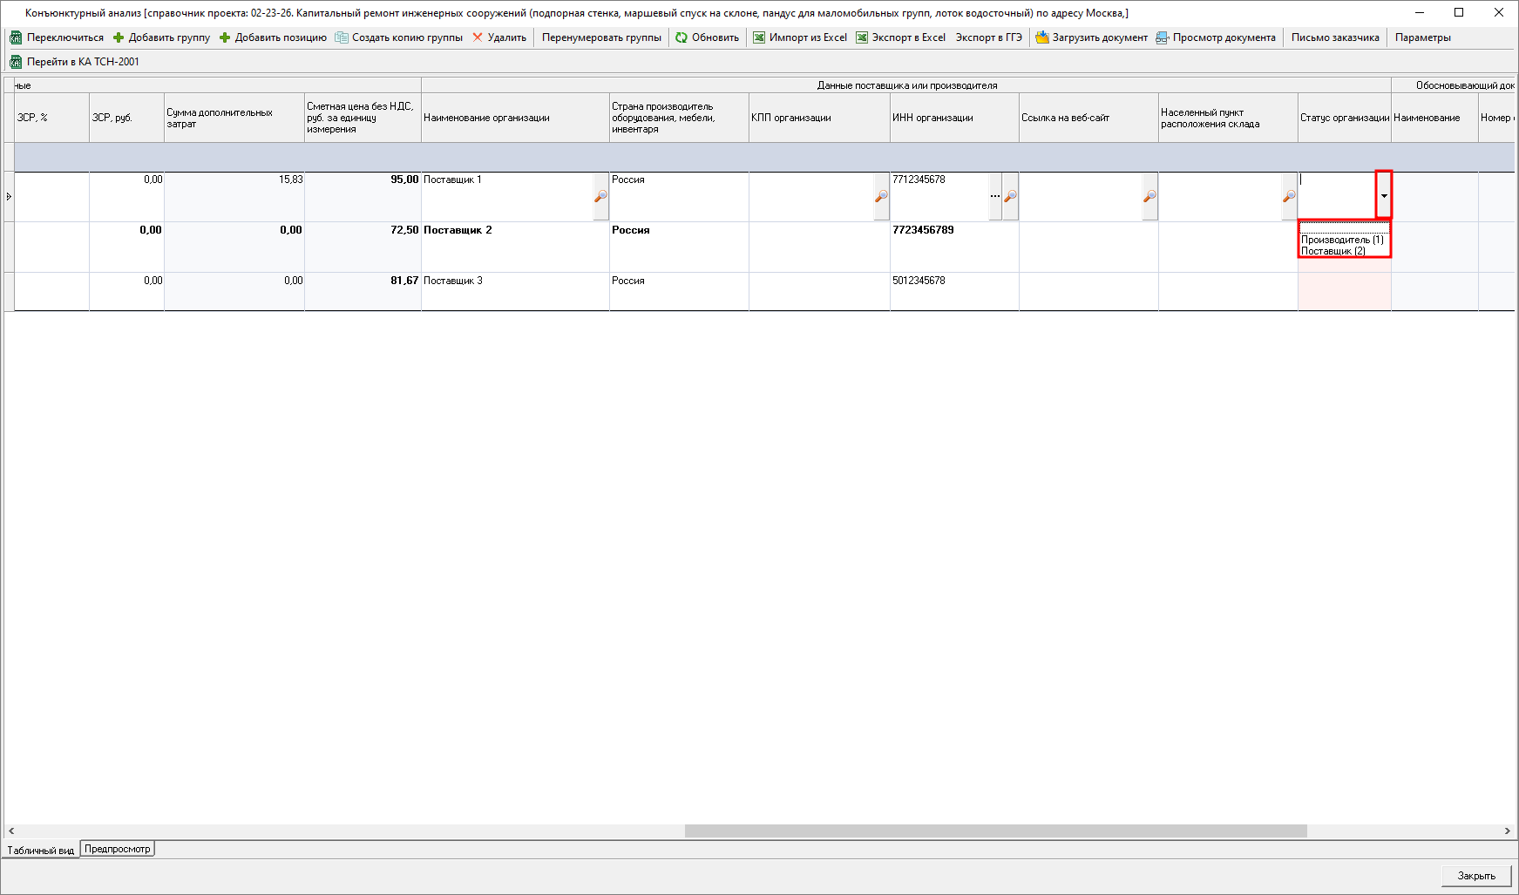The width and height of the screenshot is (1519, 895).
Task: Open Просмотр документа
Action: 1216,37
